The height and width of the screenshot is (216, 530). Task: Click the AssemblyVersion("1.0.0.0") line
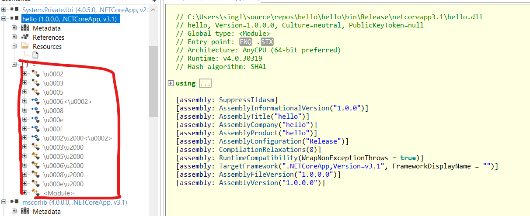pos(251,183)
